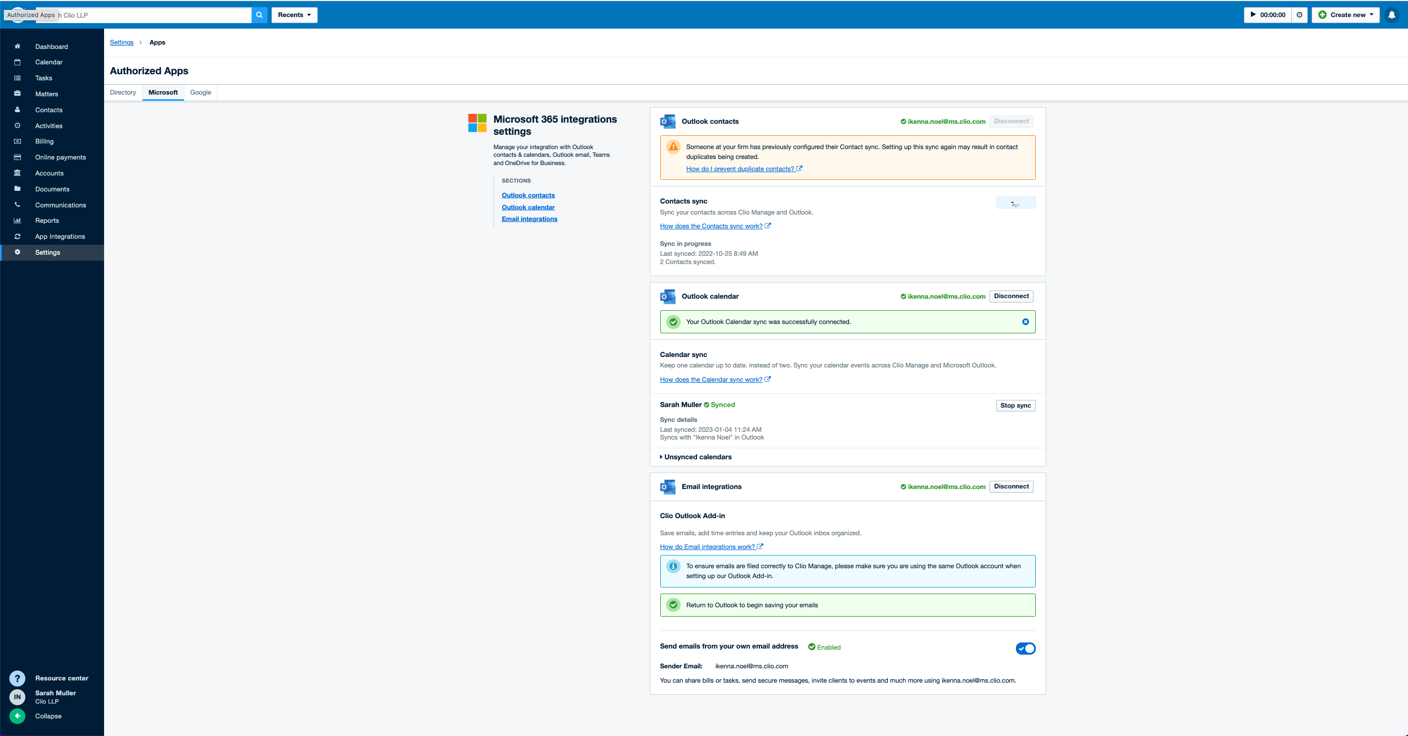Open Billing from the sidebar
Screen dimensions: 1408x736
(44, 141)
